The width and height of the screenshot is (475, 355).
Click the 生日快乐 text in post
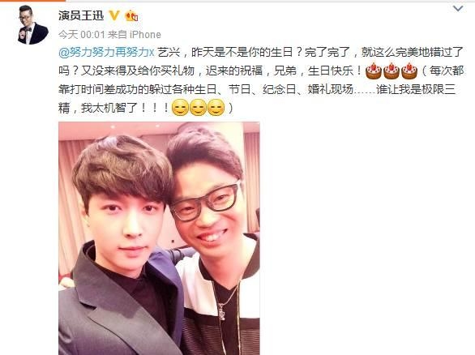pos(332,71)
